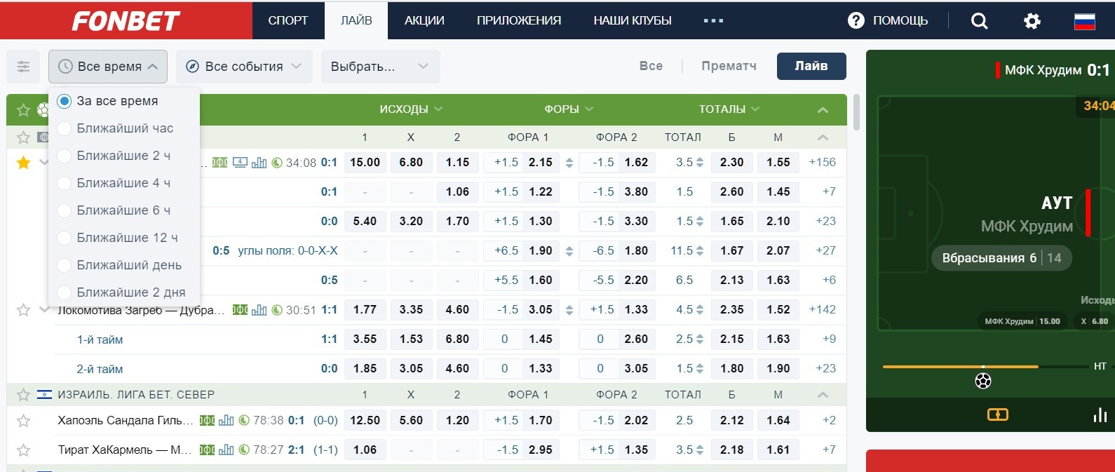Select the 'Ближайшие 6 ч' radio option
The height and width of the screenshot is (472, 1115).
tap(64, 210)
